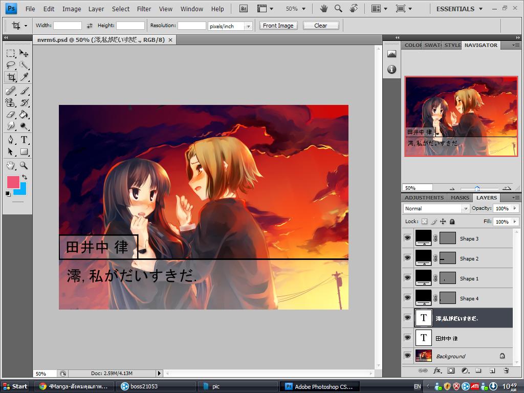The height and width of the screenshot is (393, 524).
Task: Select the Clone Stamp tool
Action: click(x=11, y=102)
